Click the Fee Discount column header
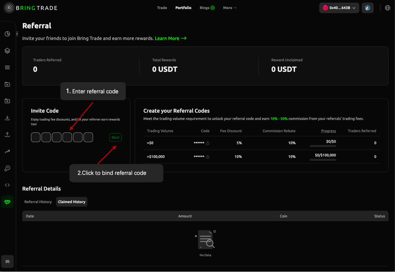395x272 pixels. pos(231,131)
